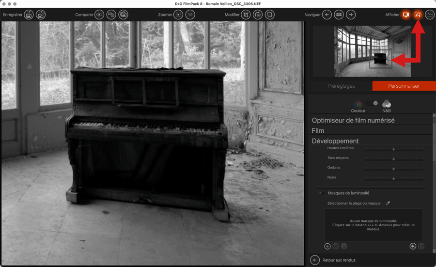Select the Personnaliser tab
This screenshot has height=267, width=436.
(x=404, y=86)
